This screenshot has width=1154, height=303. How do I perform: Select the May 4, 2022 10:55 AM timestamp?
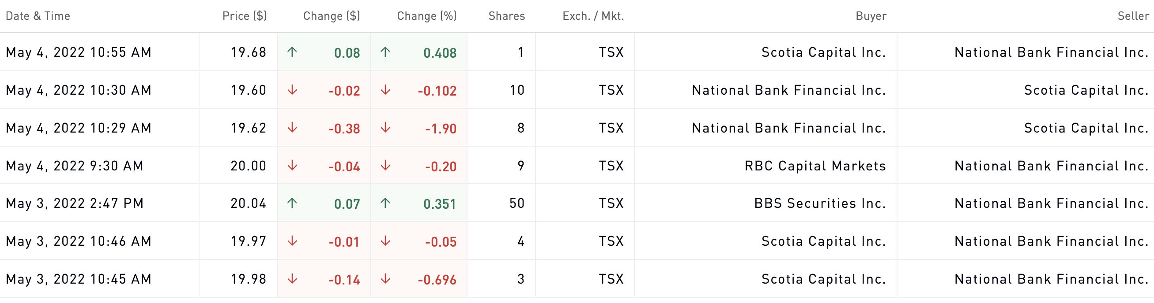point(79,53)
